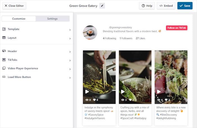Viewport: 197px width, 128px height.
Task: Click the 4 Following stat
Action: point(109,38)
